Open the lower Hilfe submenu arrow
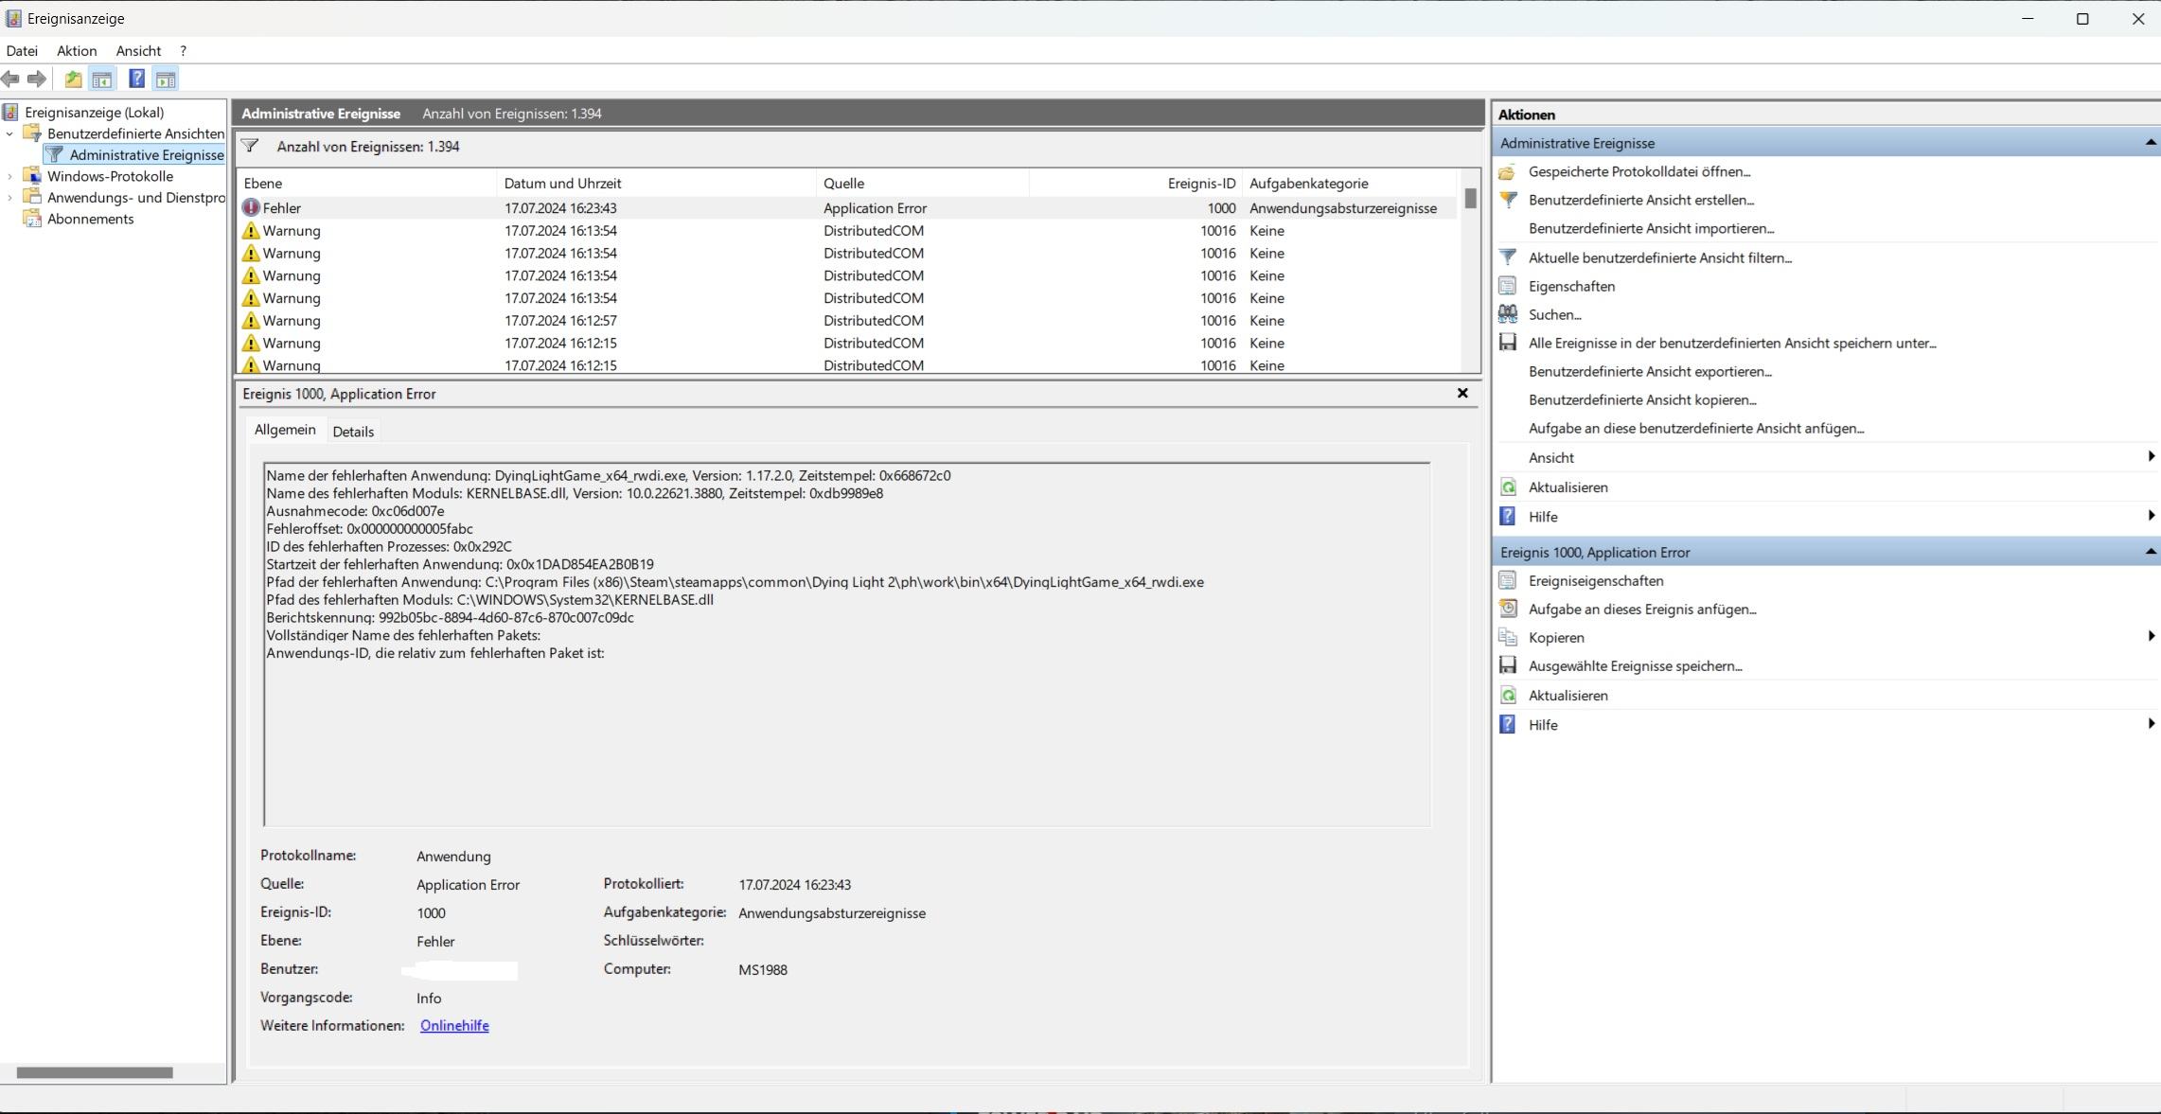The height and width of the screenshot is (1114, 2161). (x=2151, y=724)
